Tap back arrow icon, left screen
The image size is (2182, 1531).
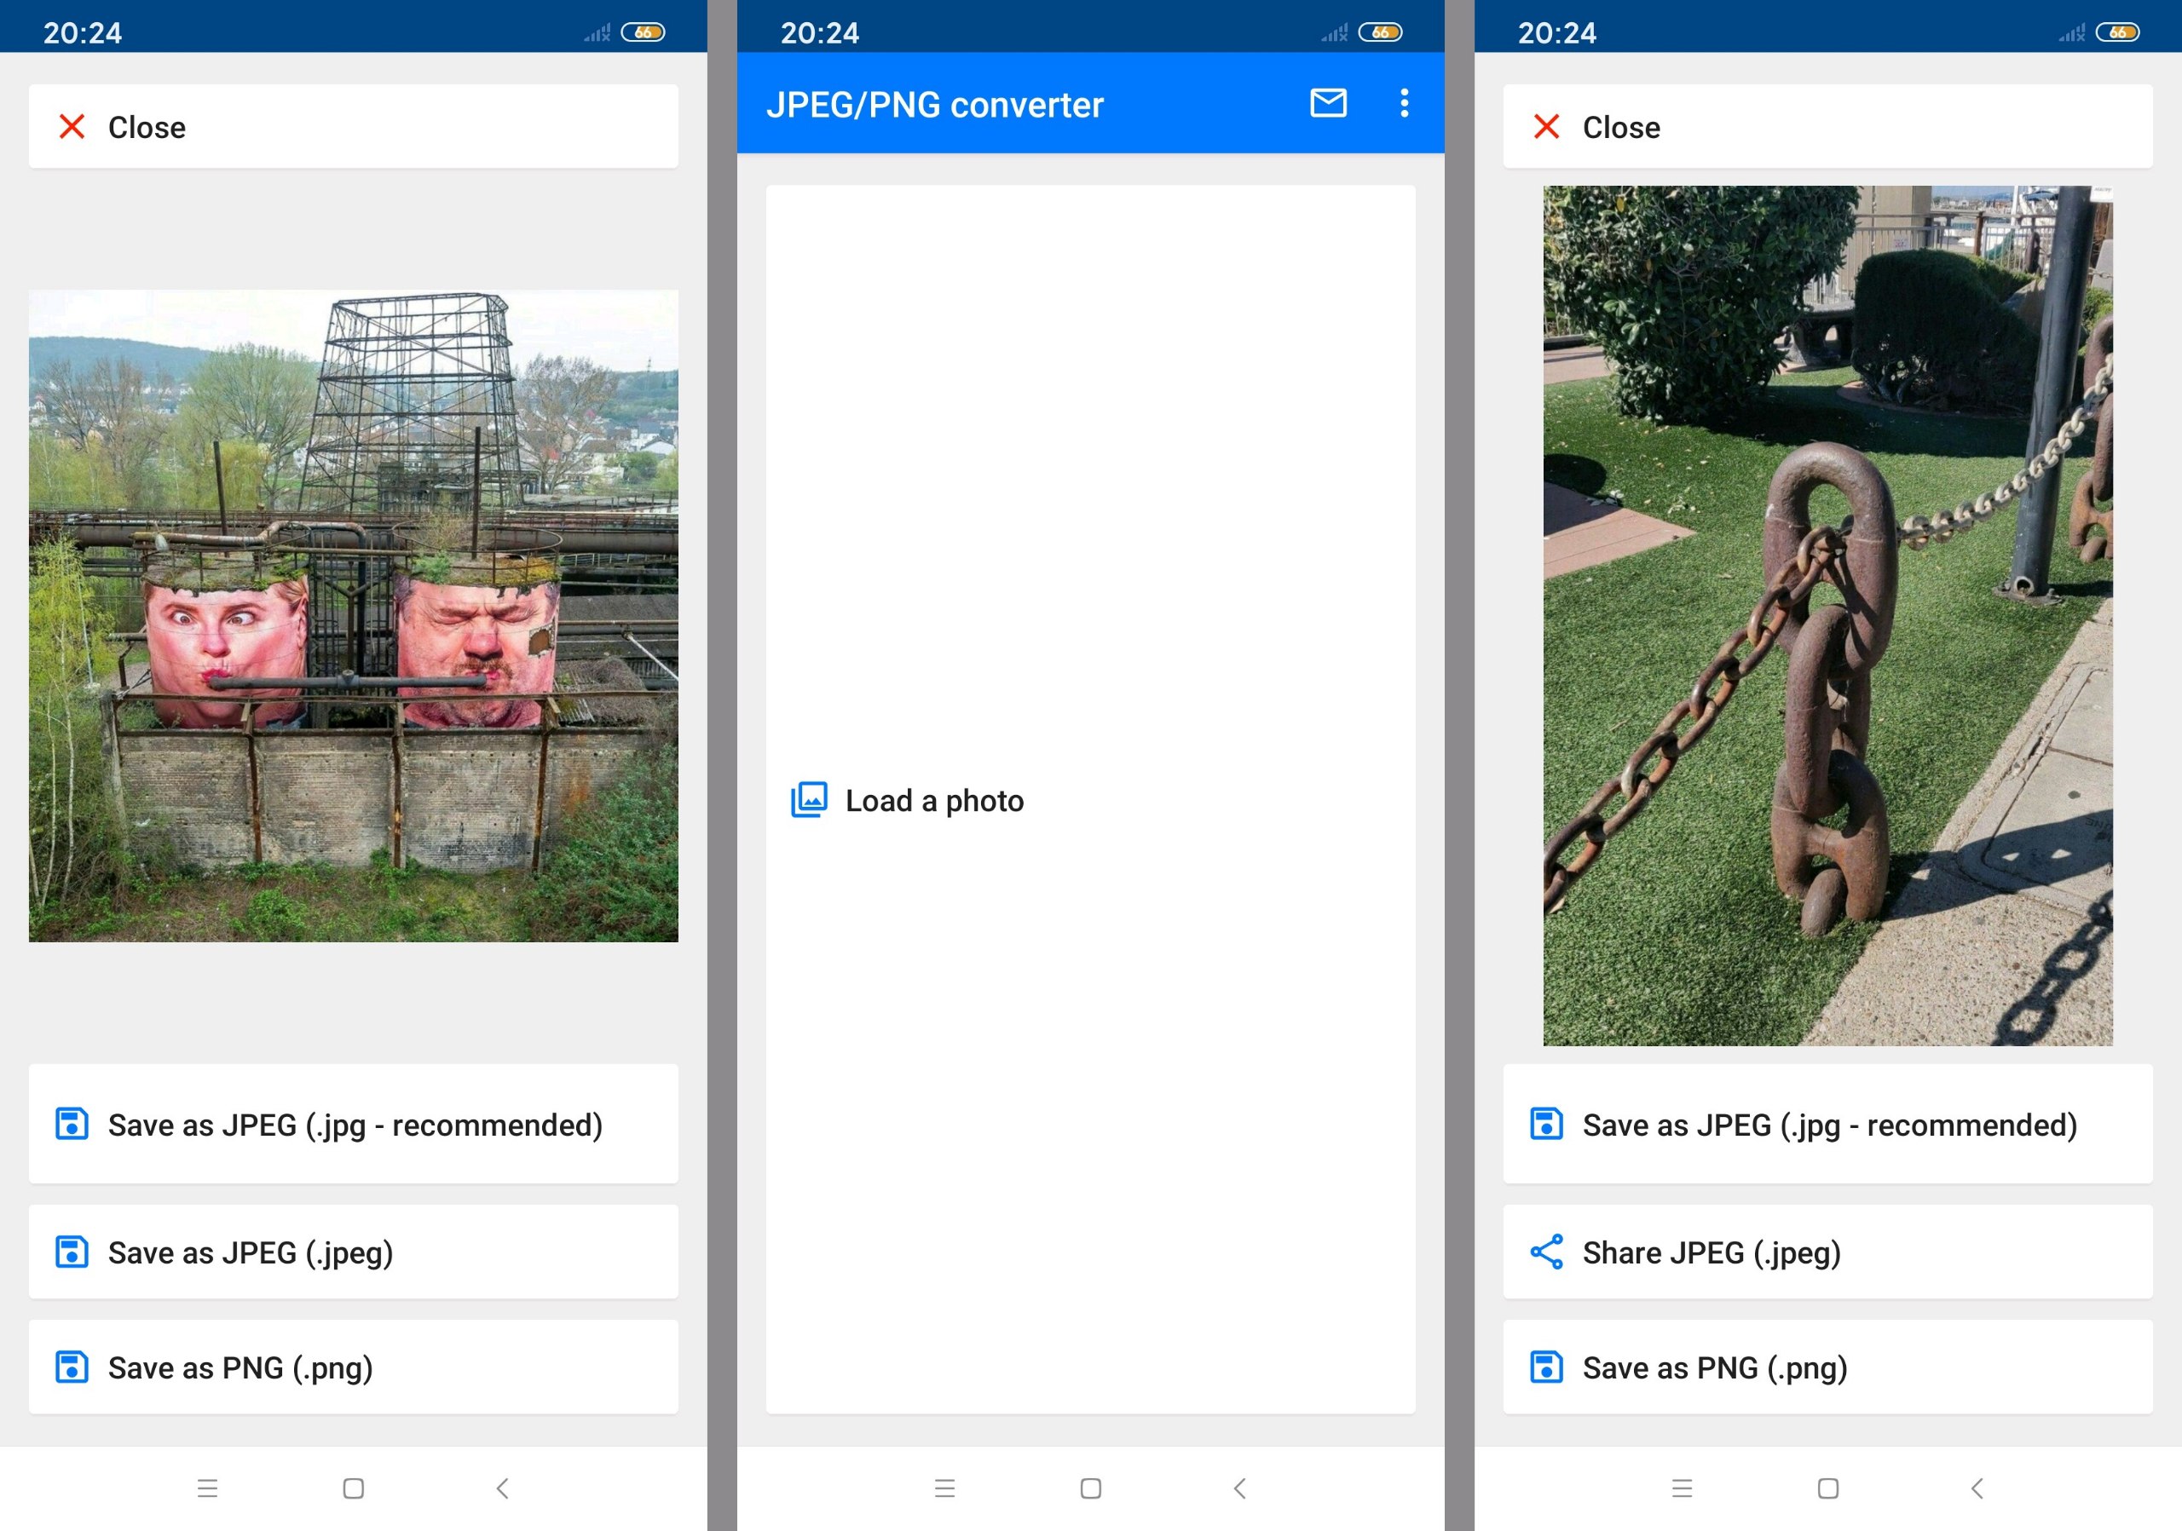tap(503, 1488)
